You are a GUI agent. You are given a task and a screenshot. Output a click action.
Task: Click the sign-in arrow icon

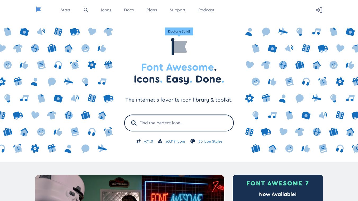pos(319,10)
